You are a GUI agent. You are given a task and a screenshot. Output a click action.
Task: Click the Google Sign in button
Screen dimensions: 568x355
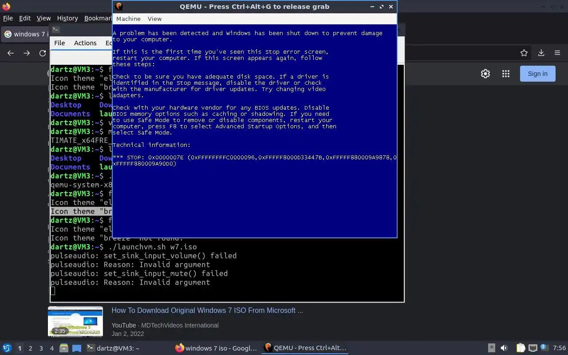[537, 74]
